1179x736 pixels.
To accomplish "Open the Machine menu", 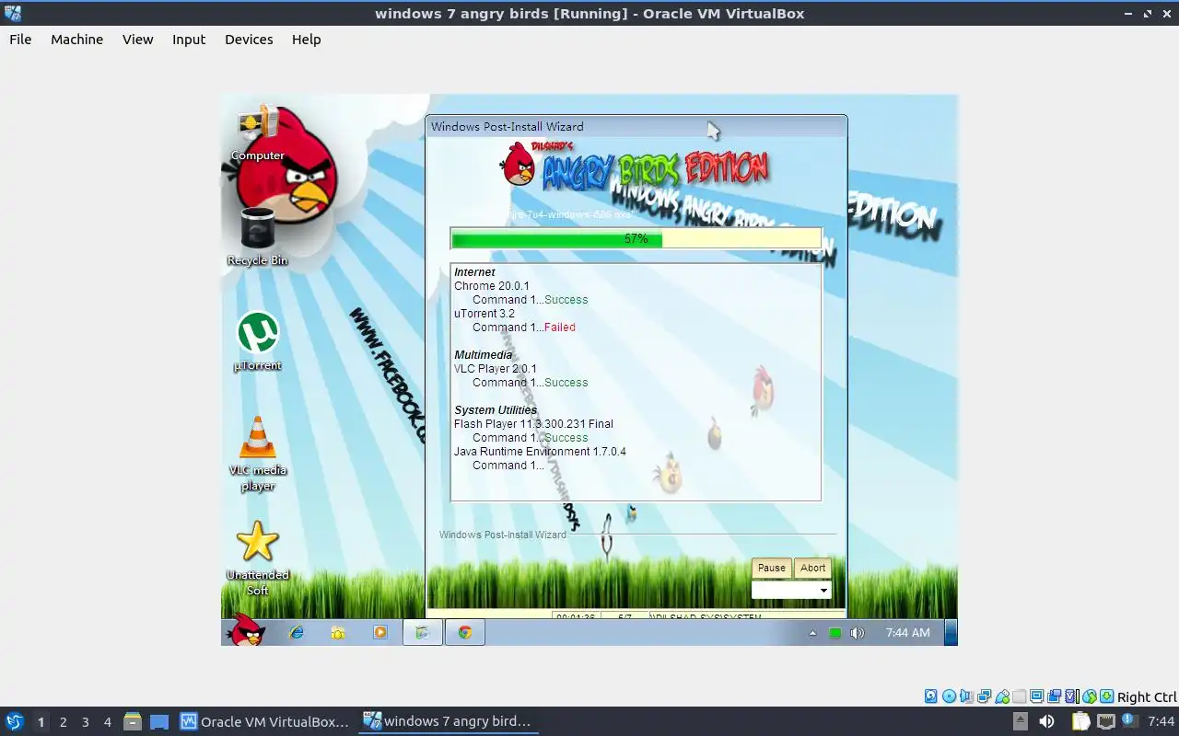I will (76, 40).
